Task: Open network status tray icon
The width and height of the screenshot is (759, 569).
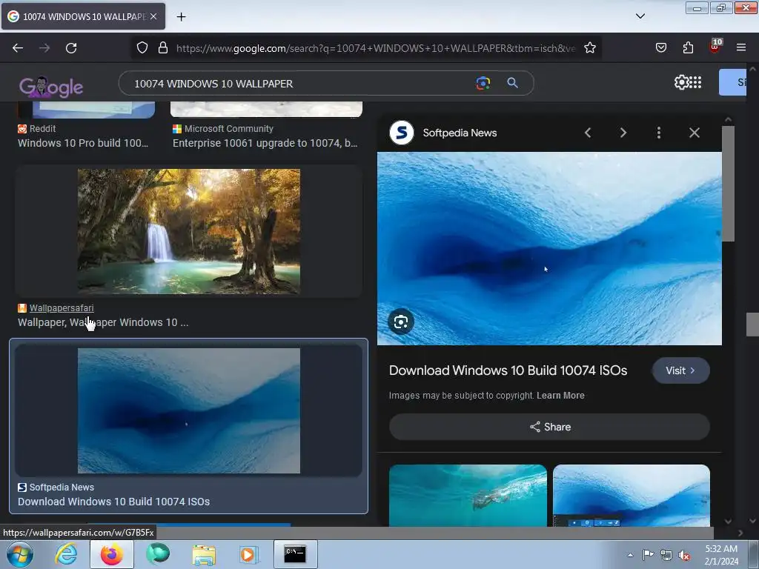Action: coord(666,555)
